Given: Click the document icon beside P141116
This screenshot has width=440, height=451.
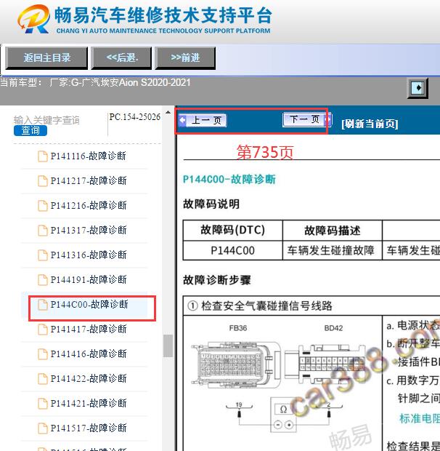Looking at the screenshot, I should (43, 156).
